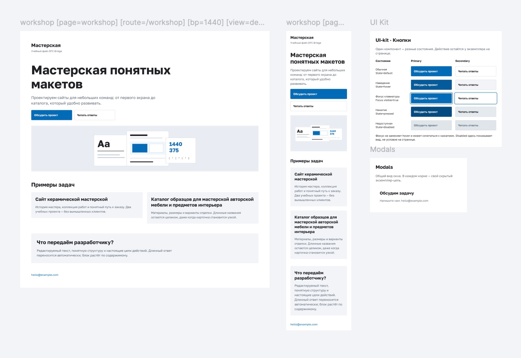
Task: Select the hover-state Secondary button in UI kit
Action: point(476,85)
